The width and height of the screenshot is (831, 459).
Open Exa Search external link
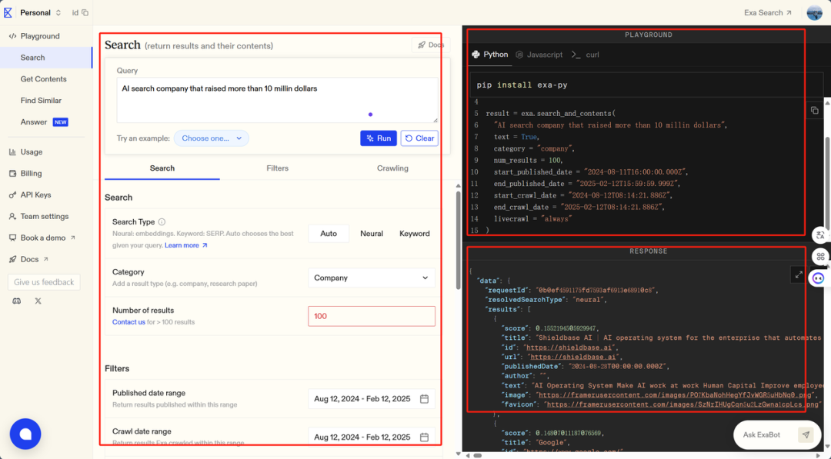[x=768, y=13]
